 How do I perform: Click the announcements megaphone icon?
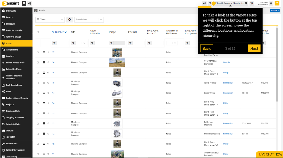(x=205, y=4)
